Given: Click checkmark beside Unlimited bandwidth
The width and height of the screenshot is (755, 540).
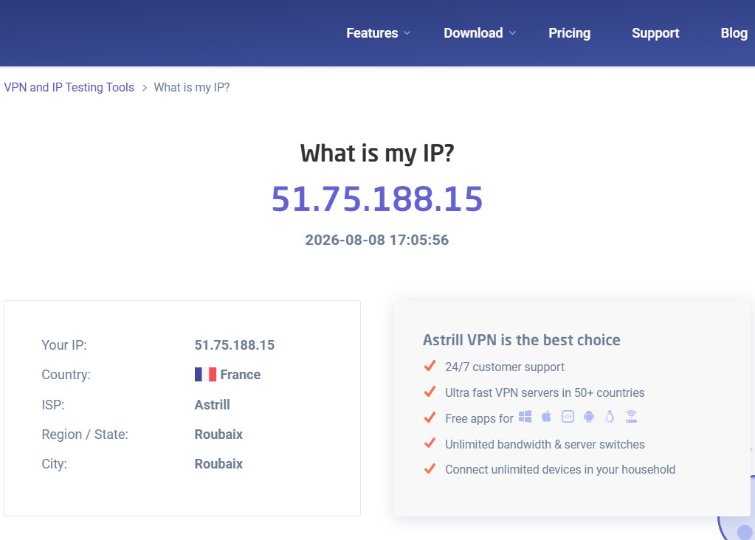Looking at the screenshot, I should [430, 443].
